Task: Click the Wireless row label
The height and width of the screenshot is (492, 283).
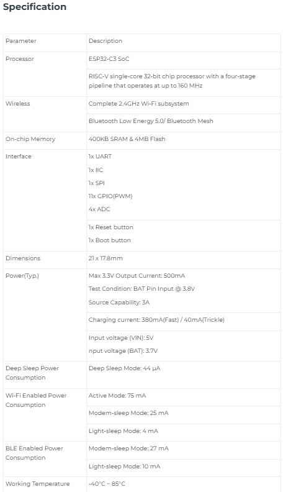Action: [x=17, y=104]
